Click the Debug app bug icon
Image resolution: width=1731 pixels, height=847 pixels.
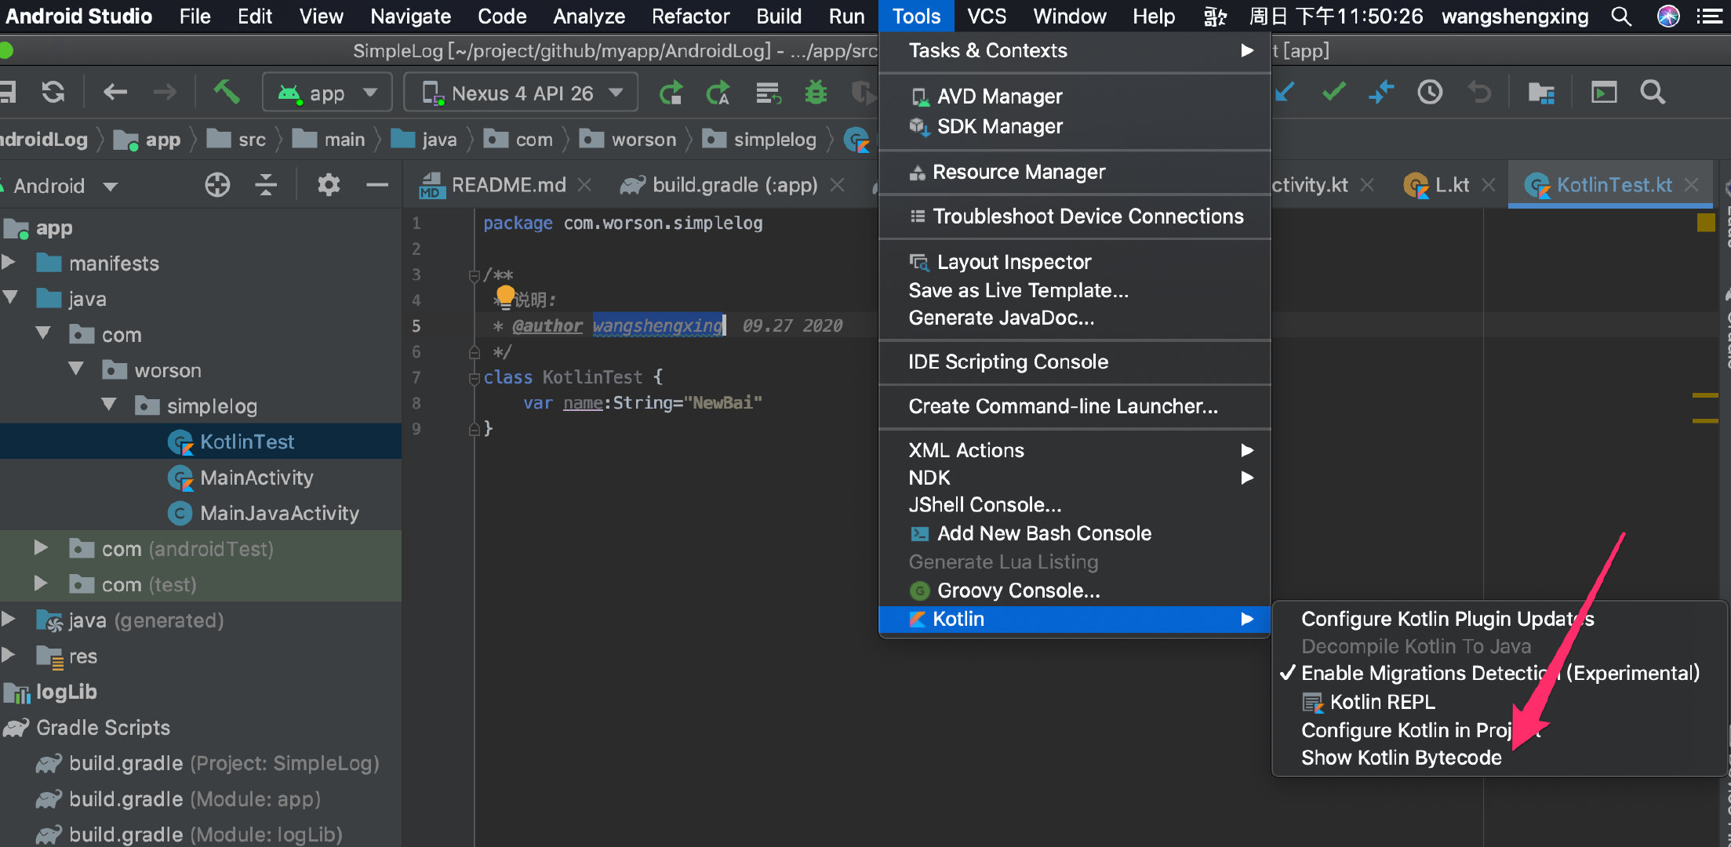coord(816,93)
